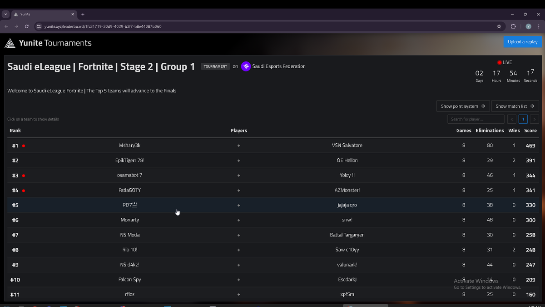Click the Upload a replay button
Screen dimensions: 545x307
tap(523, 42)
